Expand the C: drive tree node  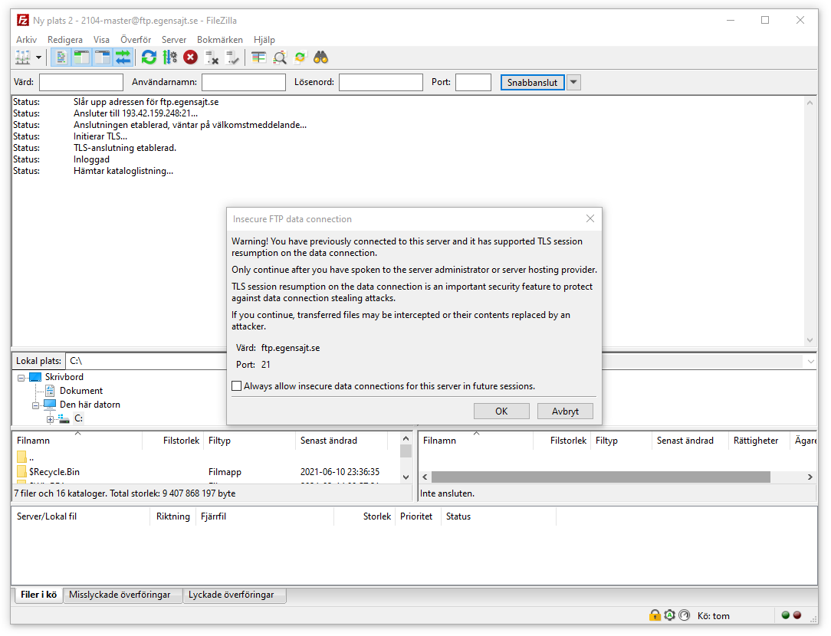click(51, 418)
